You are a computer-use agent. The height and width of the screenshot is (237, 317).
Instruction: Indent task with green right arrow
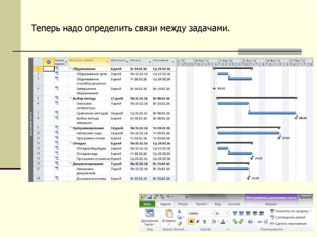click(241, 222)
